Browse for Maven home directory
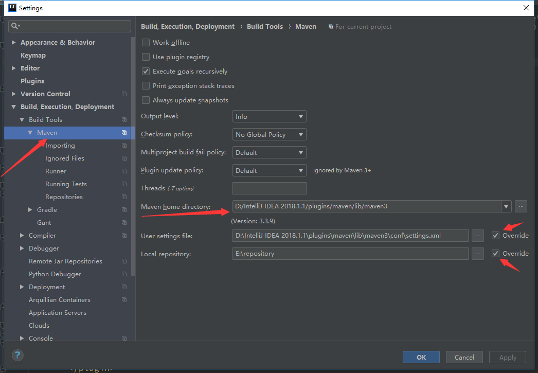Viewport: 538px width, 373px height. pyautogui.click(x=521, y=207)
